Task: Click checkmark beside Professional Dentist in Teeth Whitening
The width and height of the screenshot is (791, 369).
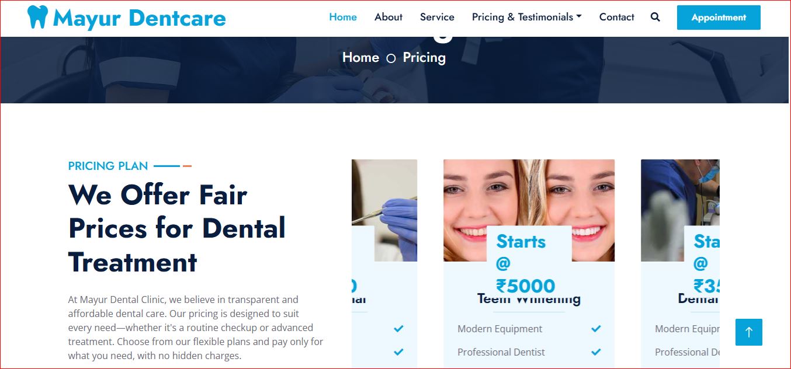Action: (596, 352)
